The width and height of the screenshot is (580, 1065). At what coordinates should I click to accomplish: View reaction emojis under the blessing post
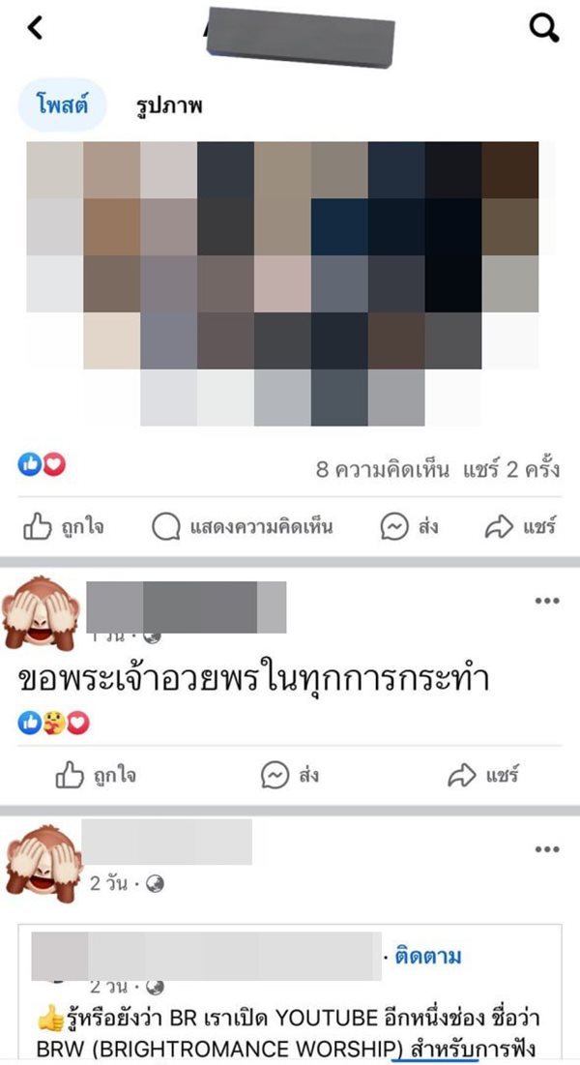[54, 724]
